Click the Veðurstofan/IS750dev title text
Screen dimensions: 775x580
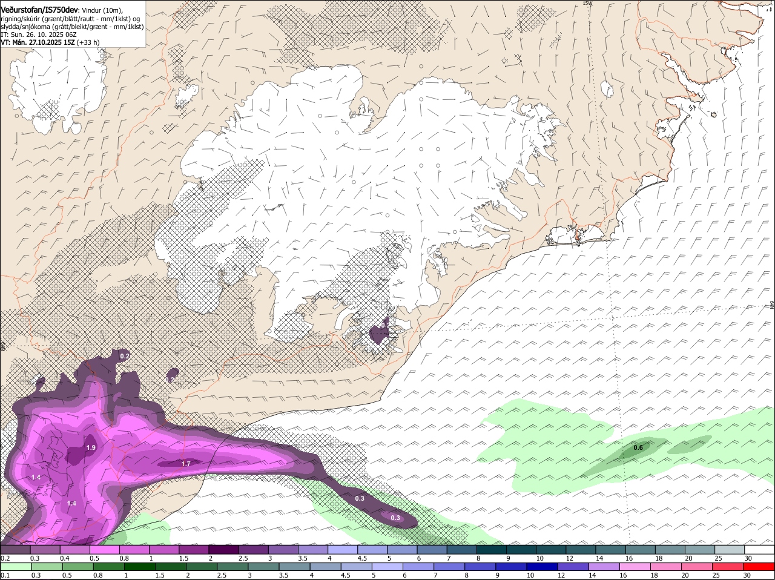(x=39, y=10)
